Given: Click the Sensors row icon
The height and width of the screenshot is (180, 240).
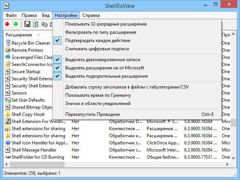Looking at the screenshot, I should 7,93.
